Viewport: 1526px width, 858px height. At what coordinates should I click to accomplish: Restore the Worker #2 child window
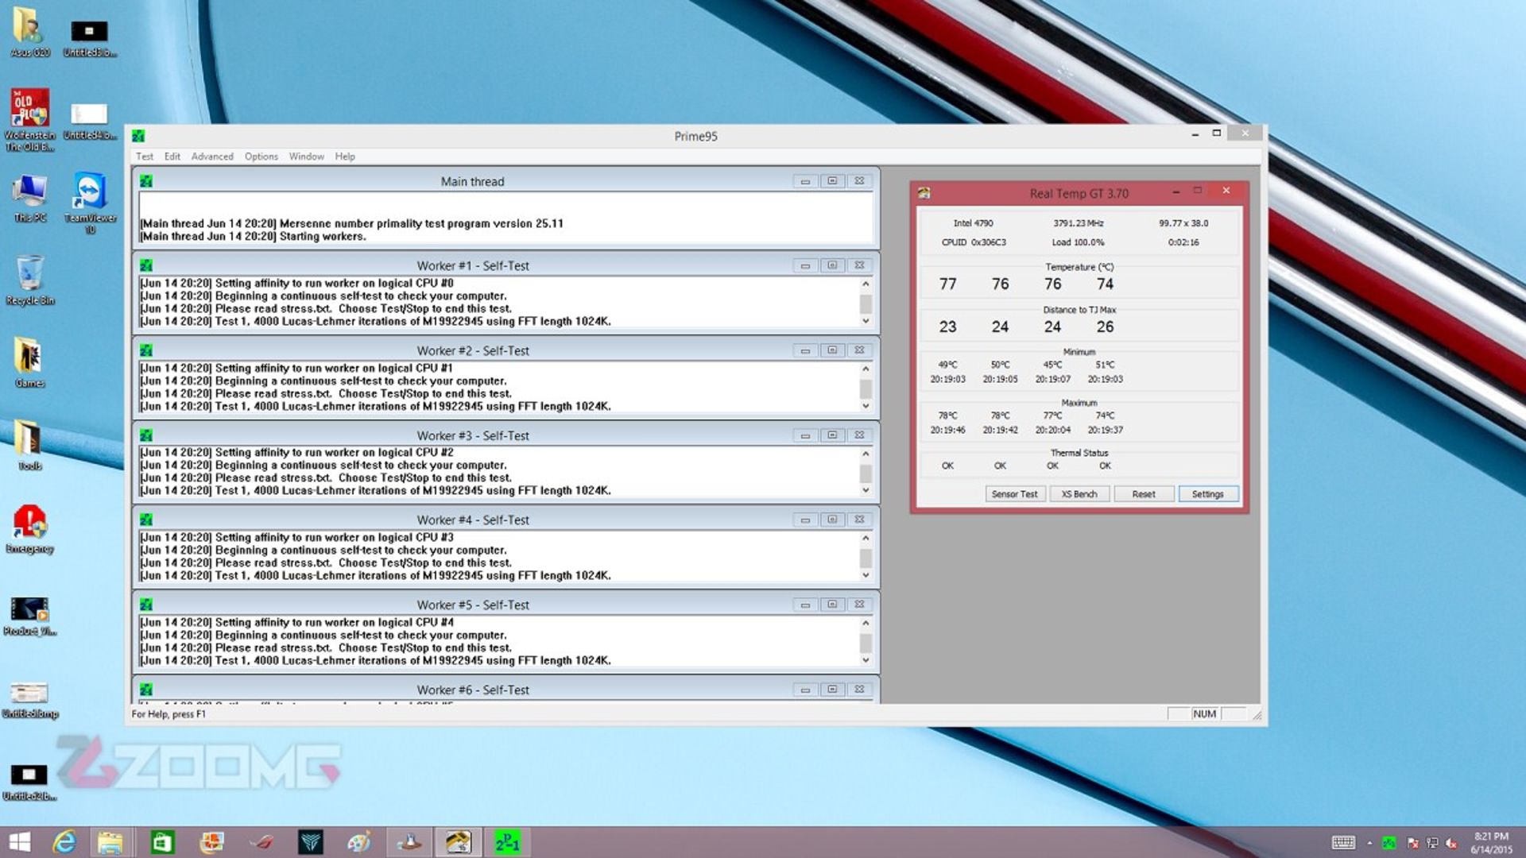pos(832,350)
